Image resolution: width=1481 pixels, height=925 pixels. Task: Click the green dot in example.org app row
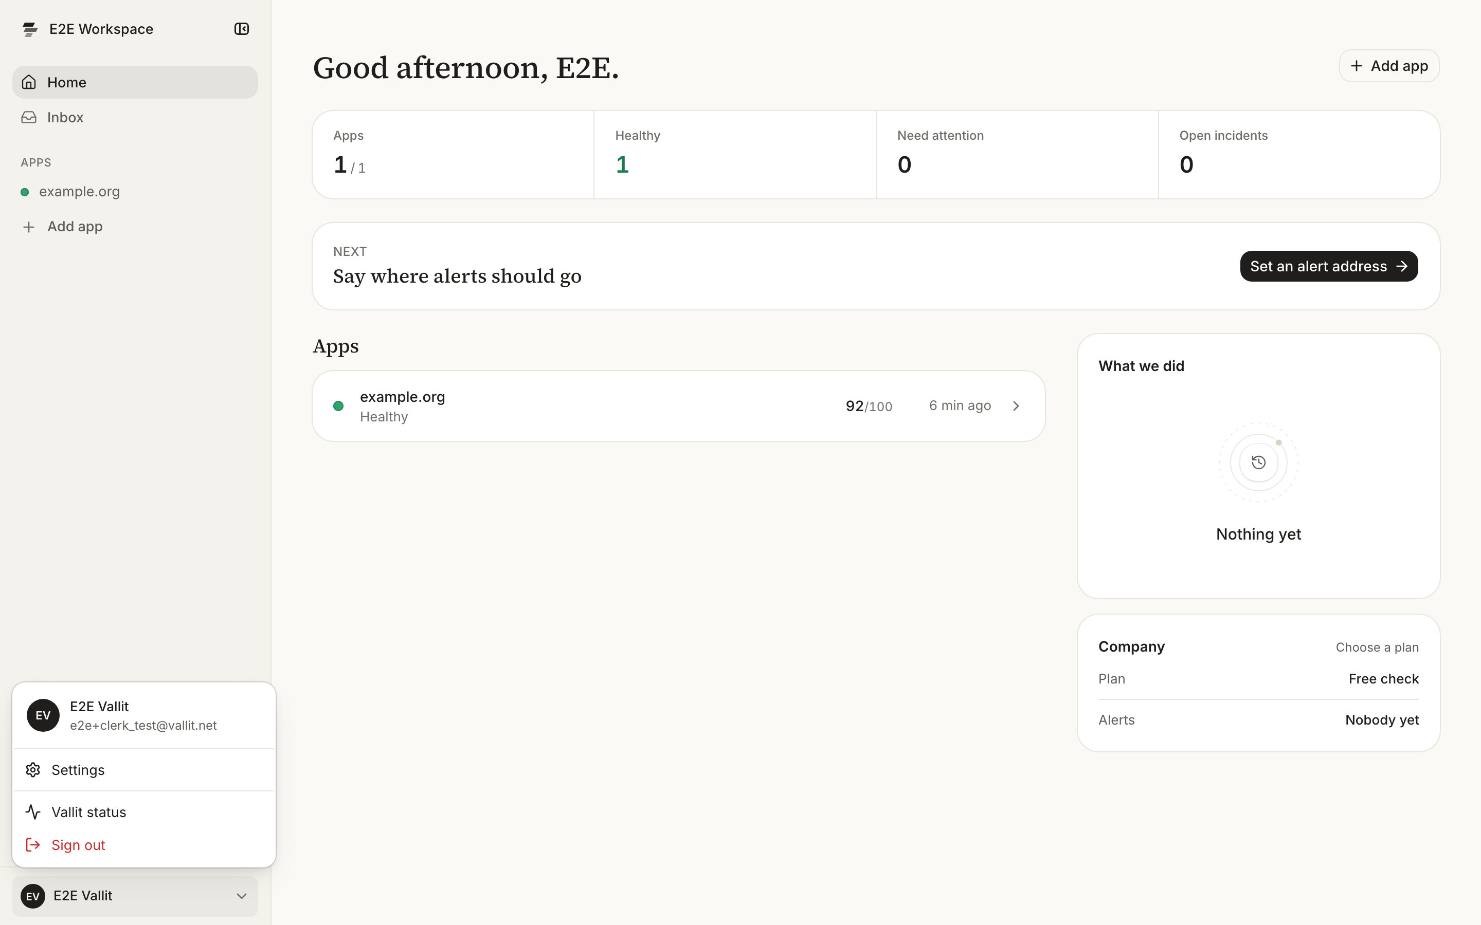click(338, 406)
